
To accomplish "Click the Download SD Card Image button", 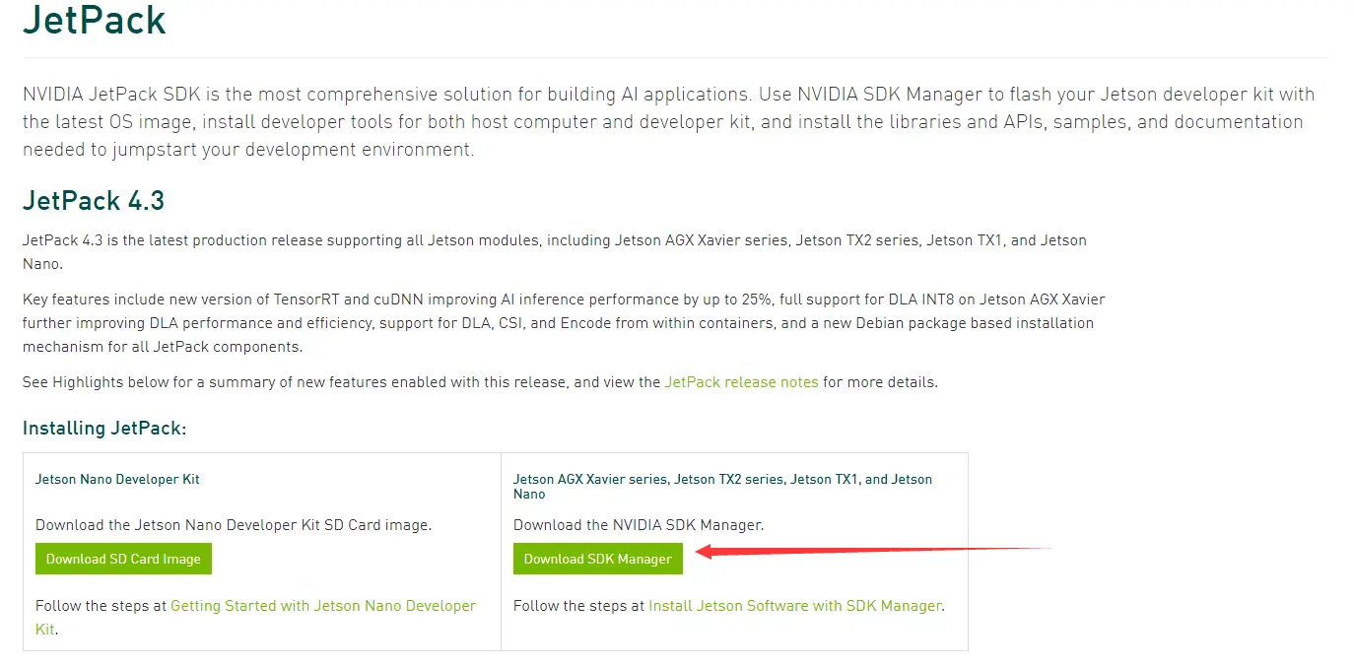I will click(123, 559).
